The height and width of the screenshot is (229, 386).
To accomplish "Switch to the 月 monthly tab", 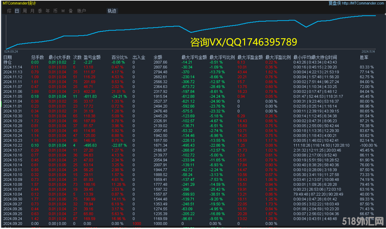I will 32,11.
